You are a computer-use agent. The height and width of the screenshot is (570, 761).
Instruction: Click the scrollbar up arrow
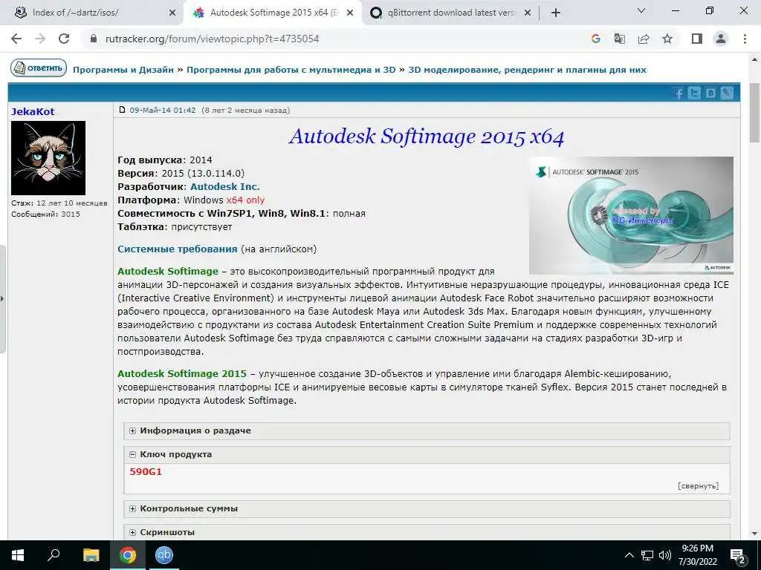tap(754, 59)
